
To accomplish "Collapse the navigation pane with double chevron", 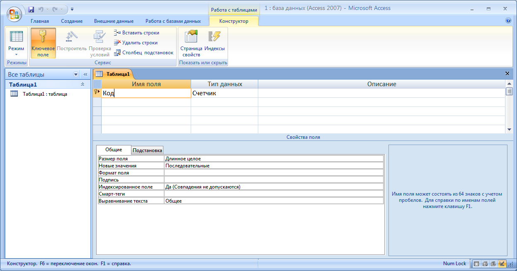I will pyautogui.click(x=85, y=75).
